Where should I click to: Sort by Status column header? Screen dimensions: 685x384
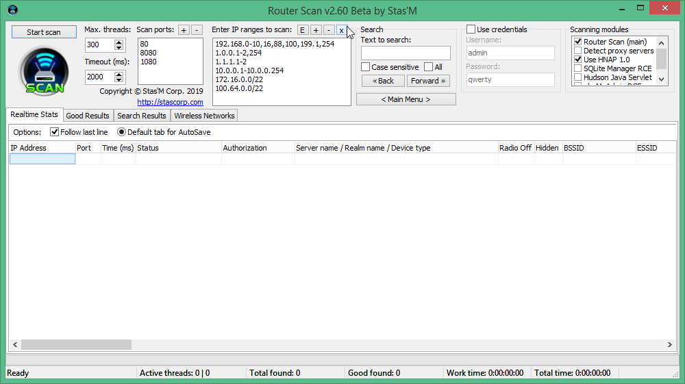click(x=178, y=148)
